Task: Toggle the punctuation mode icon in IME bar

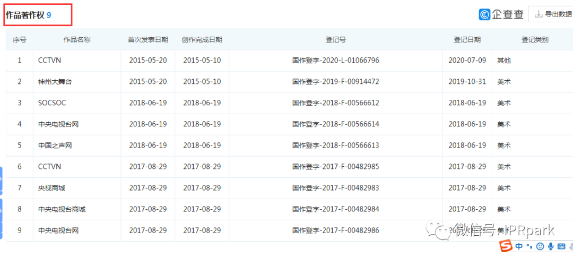Action: pyautogui.click(x=529, y=247)
